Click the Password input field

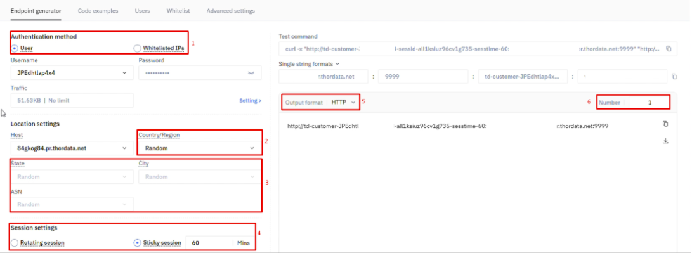point(200,73)
